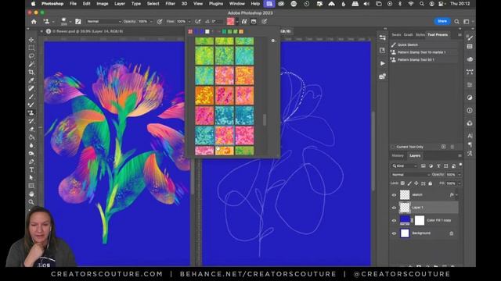The width and height of the screenshot is (501, 281).
Task: Open Layers Kind filter dropdown
Action: click(x=405, y=165)
